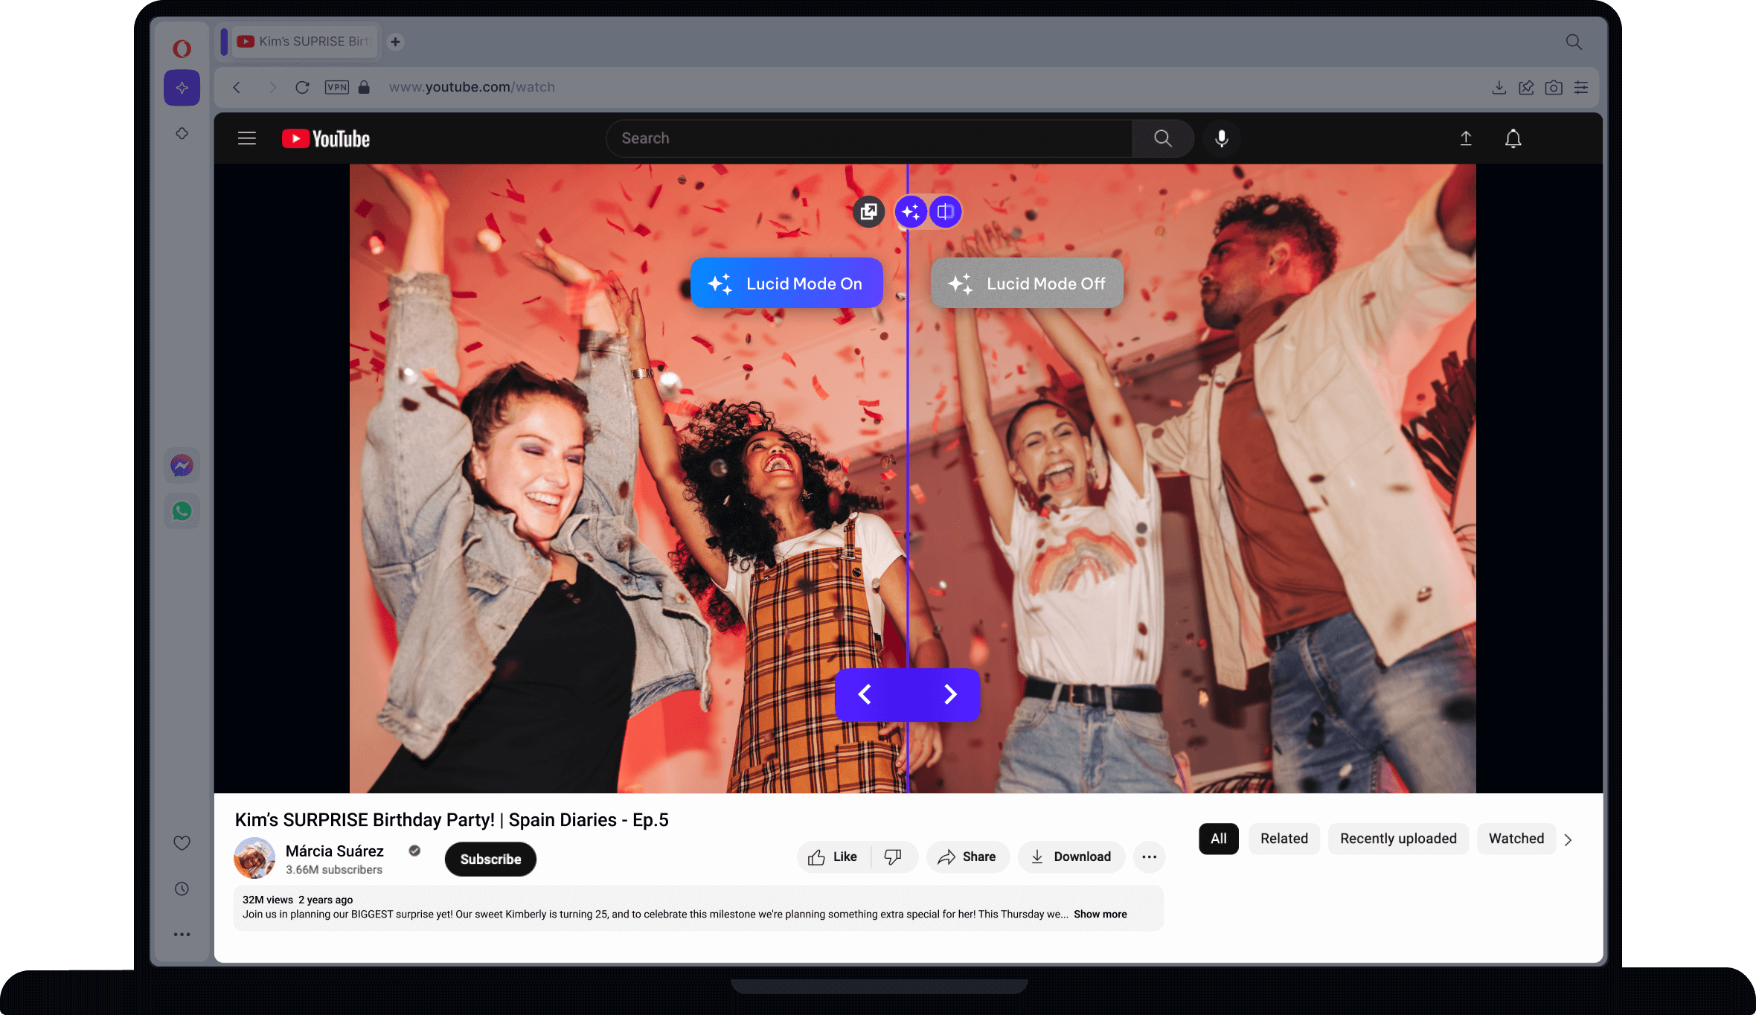The height and width of the screenshot is (1015, 1756).
Task: Click the video title text
Action: point(452,820)
